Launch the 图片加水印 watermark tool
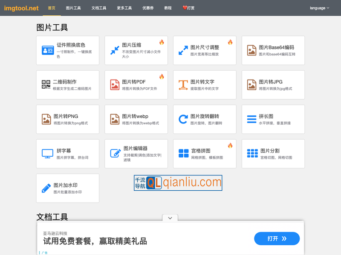The width and height of the screenshot is (341, 255). click(x=67, y=188)
